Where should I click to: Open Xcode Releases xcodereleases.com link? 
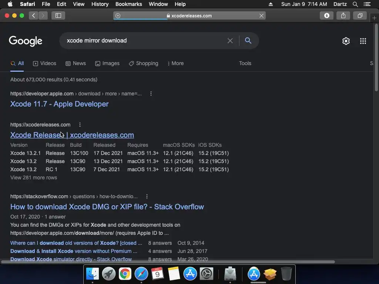tap(72, 135)
